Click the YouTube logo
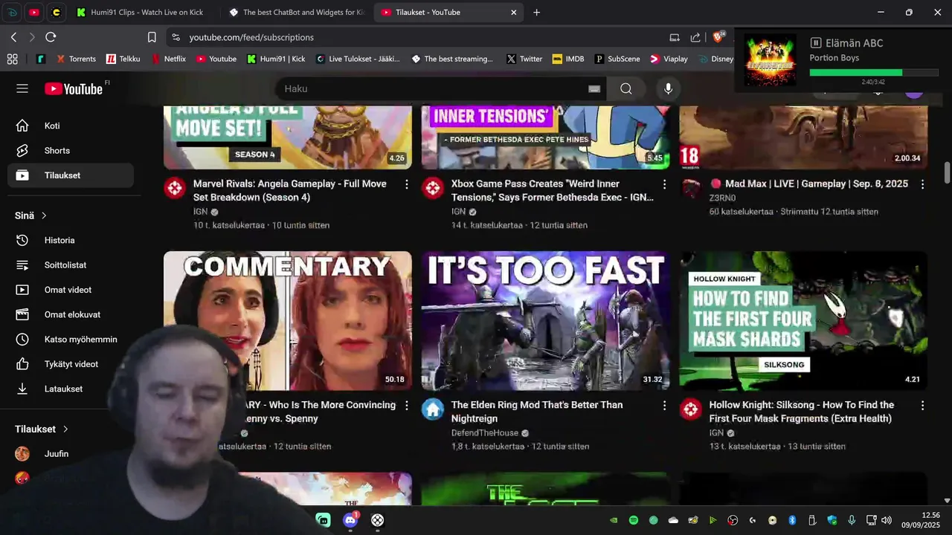Image resolution: width=952 pixels, height=535 pixels. pyautogui.click(x=74, y=88)
